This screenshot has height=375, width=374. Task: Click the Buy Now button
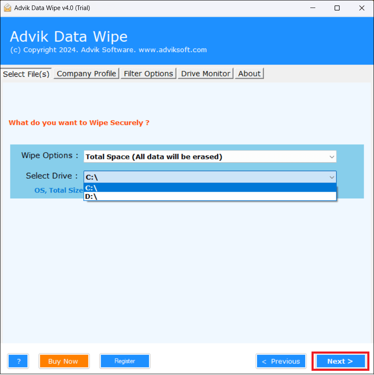pyautogui.click(x=64, y=361)
